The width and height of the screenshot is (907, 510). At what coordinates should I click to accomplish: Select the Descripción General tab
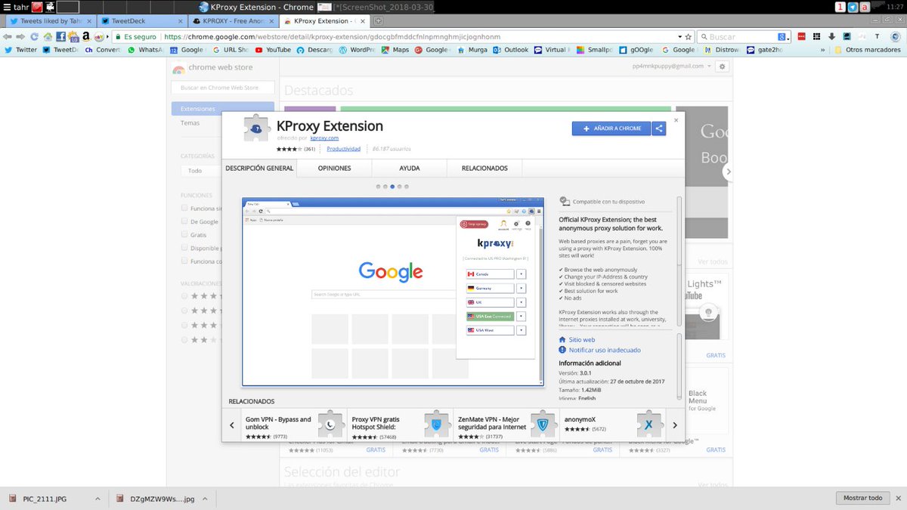click(x=259, y=168)
